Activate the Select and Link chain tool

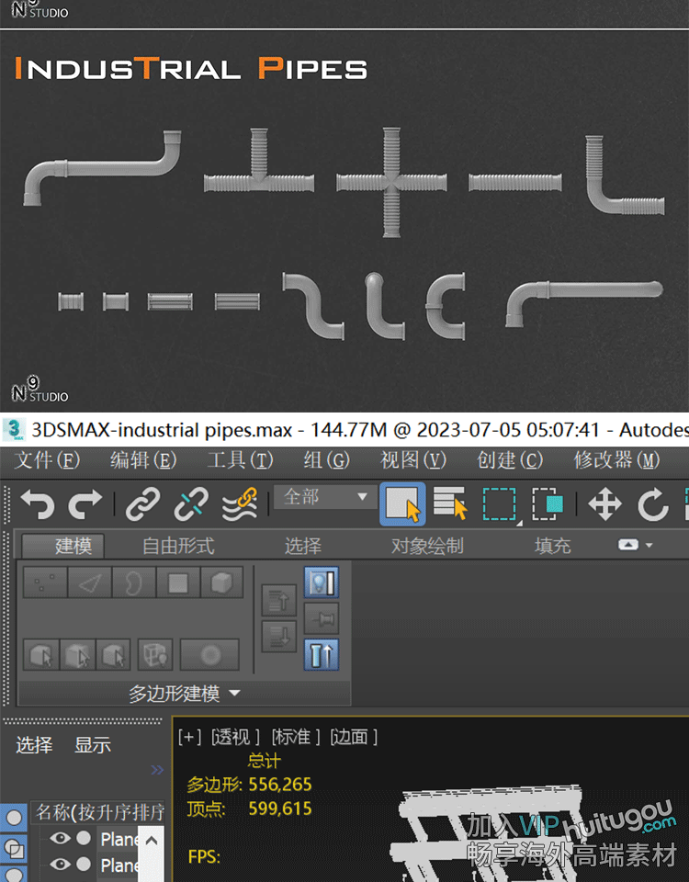pyautogui.click(x=142, y=503)
